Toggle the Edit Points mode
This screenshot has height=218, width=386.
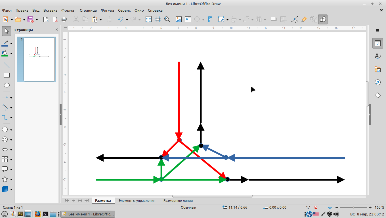point(295,19)
